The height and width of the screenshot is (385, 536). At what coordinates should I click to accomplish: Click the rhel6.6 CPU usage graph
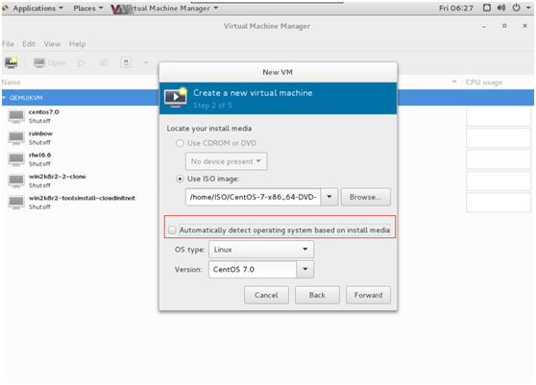pos(499,159)
